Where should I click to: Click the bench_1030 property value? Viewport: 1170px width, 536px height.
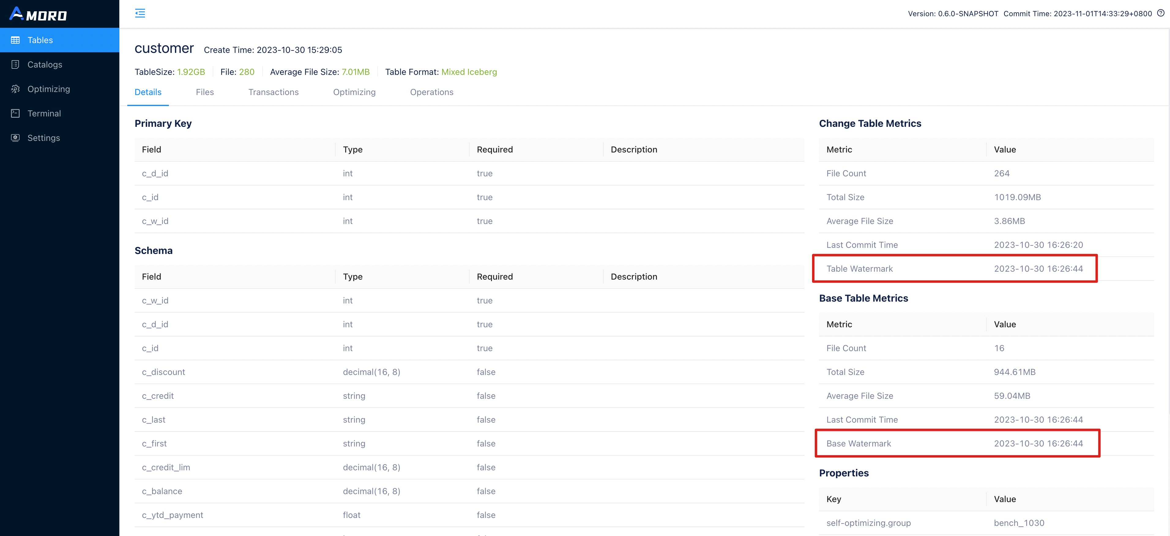click(x=1019, y=522)
